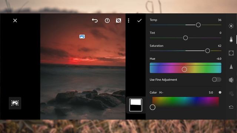The width and height of the screenshot is (237, 133).
Task: Click the Use Fine Adjustment label
Action: (x=163, y=80)
